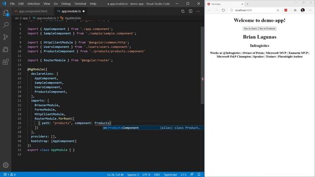Click the export class AppModule line
The image size is (315, 177).
[51, 150]
